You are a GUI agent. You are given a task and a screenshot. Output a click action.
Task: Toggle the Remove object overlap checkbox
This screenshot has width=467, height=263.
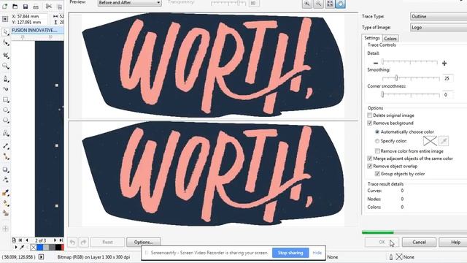click(370, 167)
